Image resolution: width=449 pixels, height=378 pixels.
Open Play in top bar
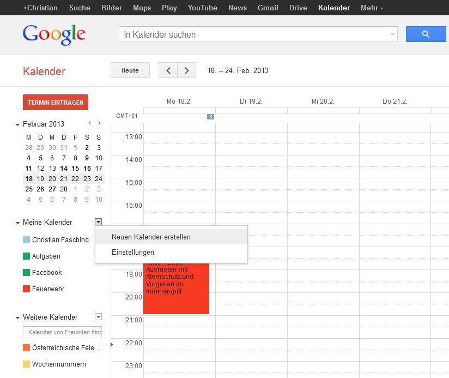tap(169, 8)
